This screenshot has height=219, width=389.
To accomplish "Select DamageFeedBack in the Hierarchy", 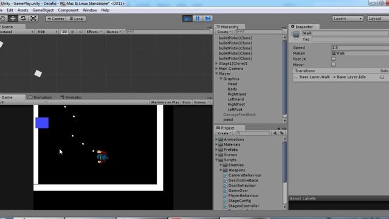I will [239, 115].
